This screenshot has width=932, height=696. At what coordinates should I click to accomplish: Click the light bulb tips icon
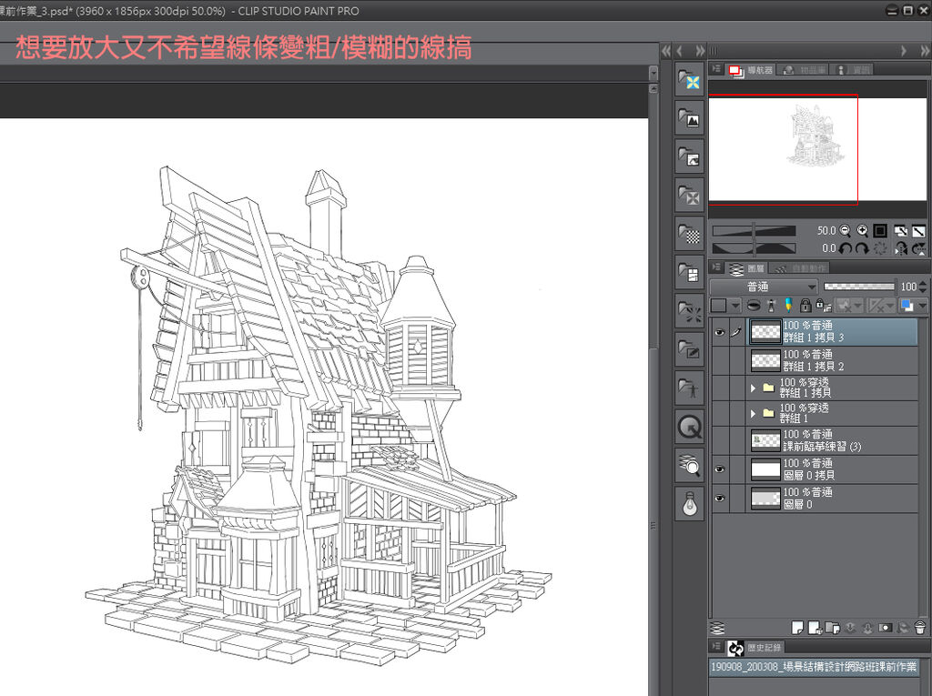coord(690,504)
